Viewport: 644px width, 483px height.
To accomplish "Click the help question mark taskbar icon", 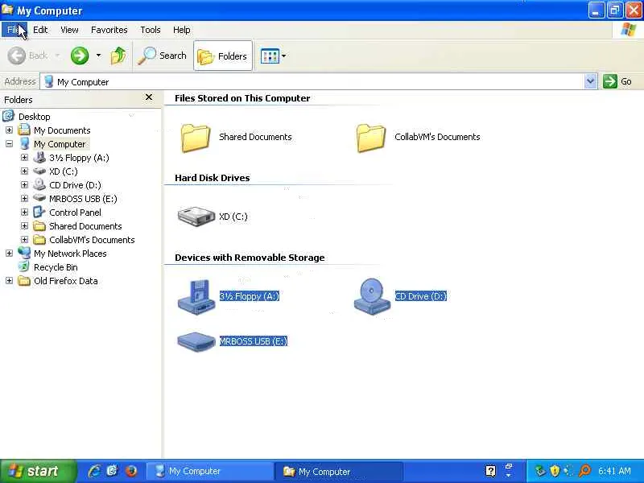I will tap(490, 471).
